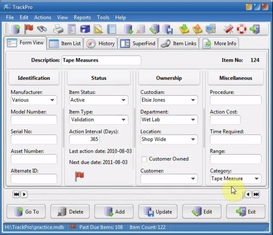Open the Manufacturer dropdown
Image resolution: width=273 pixels, height=235 pixels.
point(52,100)
